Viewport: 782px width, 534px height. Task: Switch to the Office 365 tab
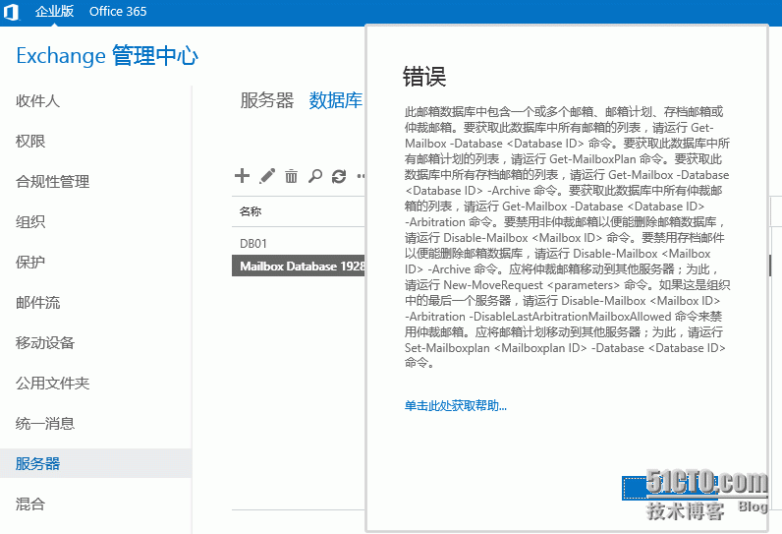118,12
